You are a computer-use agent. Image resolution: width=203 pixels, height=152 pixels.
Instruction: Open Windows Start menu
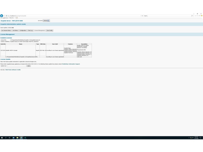point(2,138)
